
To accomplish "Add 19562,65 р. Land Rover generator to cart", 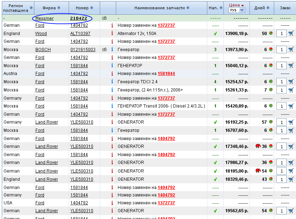I will [291, 210].
